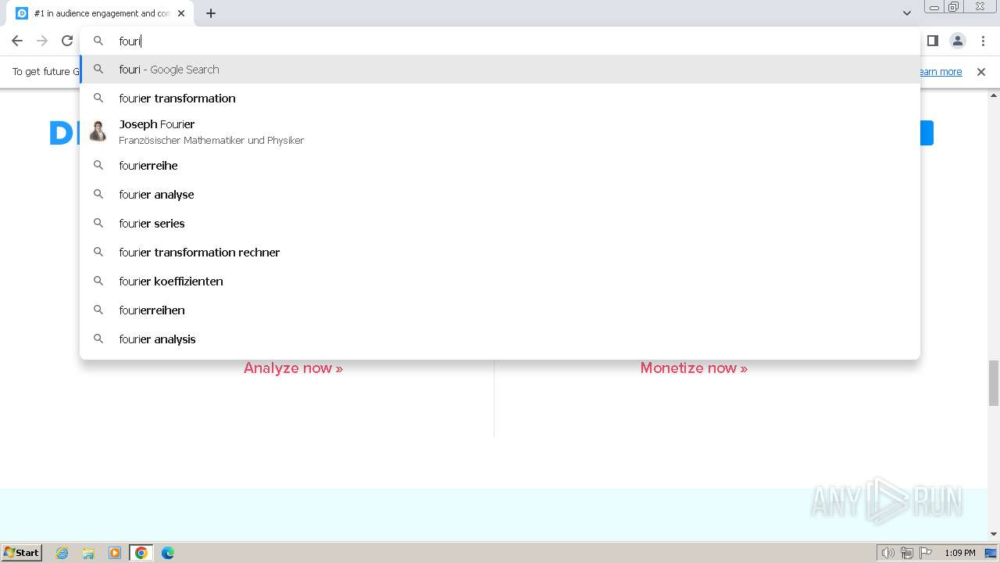Image resolution: width=1000 pixels, height=563 pixels.
Task: Click the active tab titled '#1 in audience engagement'
Action: (x=102, y=13)
